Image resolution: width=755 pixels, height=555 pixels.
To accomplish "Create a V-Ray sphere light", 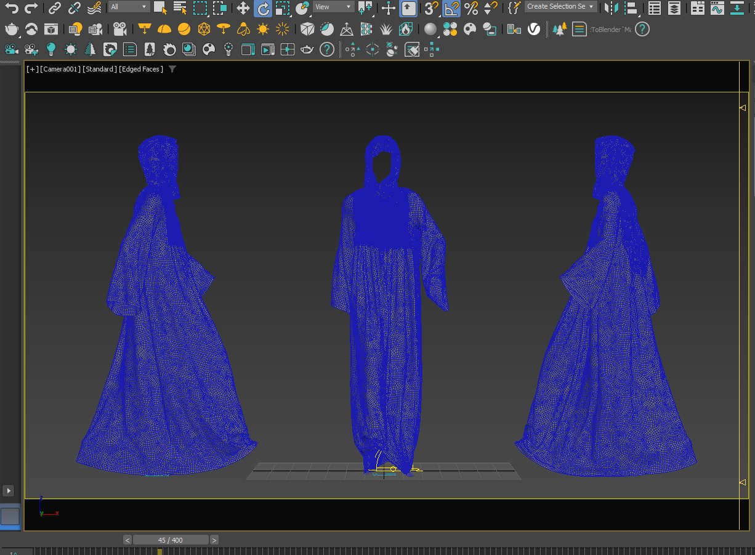I will (184, 29).
